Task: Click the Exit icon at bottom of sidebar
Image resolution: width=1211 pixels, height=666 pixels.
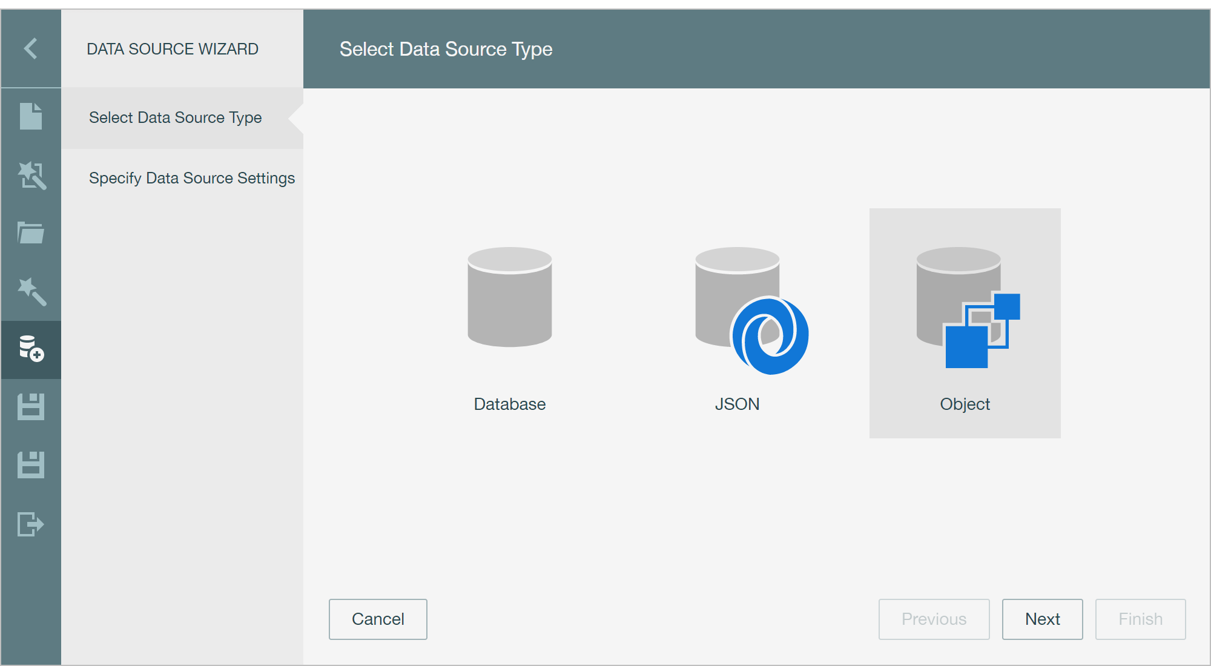Action: coord(30,524)
